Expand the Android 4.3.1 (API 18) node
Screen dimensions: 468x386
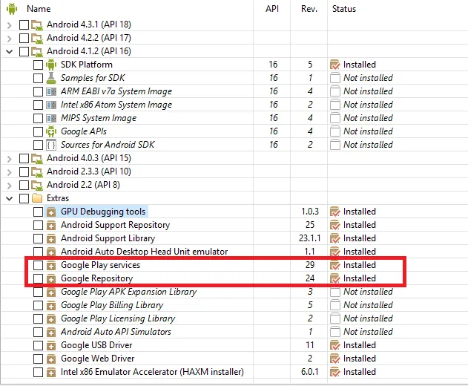(10, 24)
